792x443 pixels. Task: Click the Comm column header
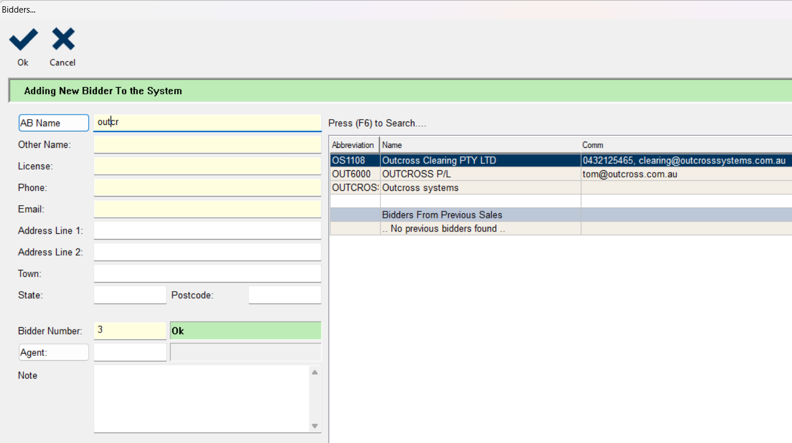(685, 145)
